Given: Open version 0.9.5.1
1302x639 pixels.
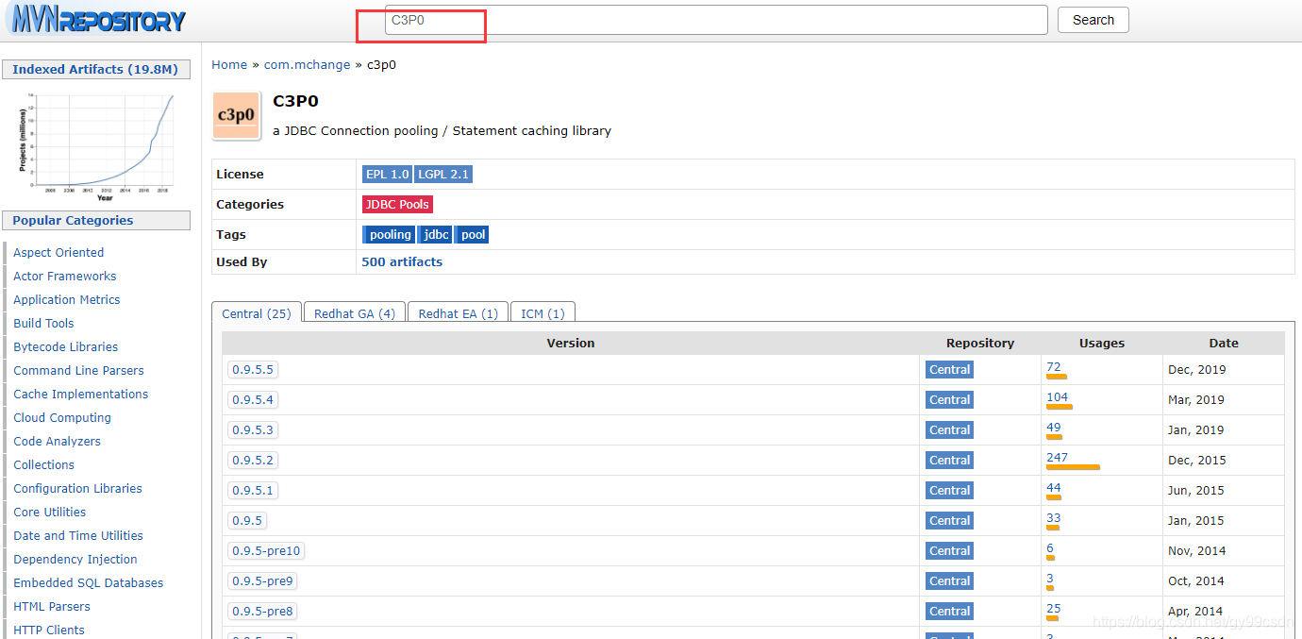Looking at the screenshot, I should (253, 490).
